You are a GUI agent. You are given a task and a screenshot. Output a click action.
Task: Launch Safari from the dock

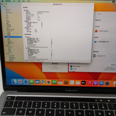26,82
